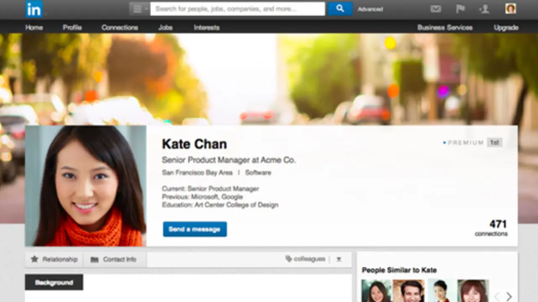This screenshot has width=538, height=302.
Task: Expand the search category dropdown
Action: tap(140, 9)
